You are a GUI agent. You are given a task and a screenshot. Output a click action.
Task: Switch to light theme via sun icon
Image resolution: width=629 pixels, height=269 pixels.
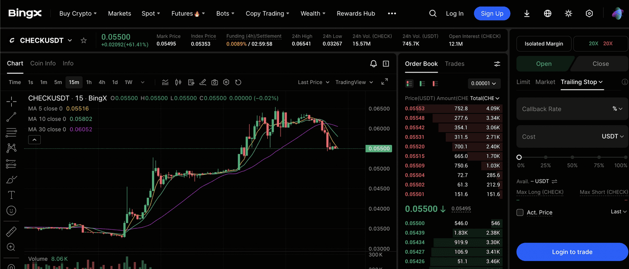pyautogui.click(x=569, y=14)
